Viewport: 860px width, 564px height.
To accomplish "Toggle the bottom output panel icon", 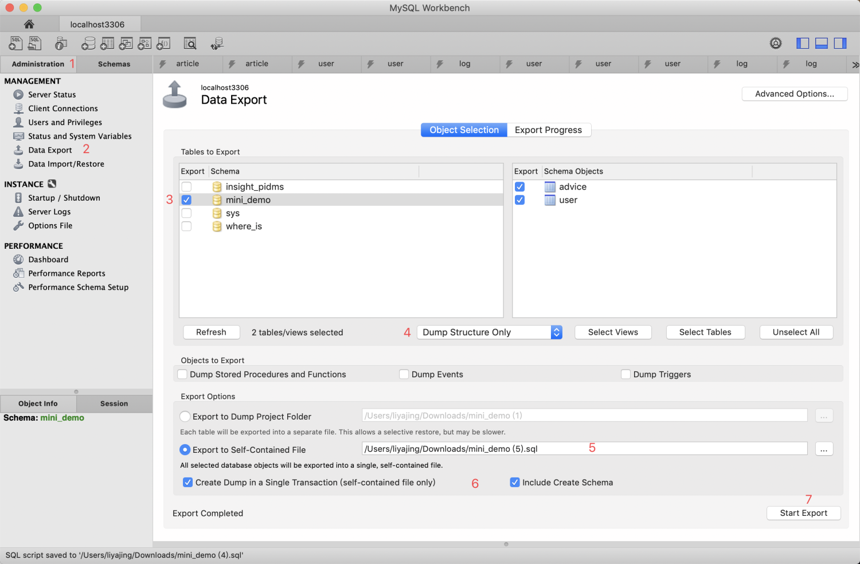I will 822,43.
